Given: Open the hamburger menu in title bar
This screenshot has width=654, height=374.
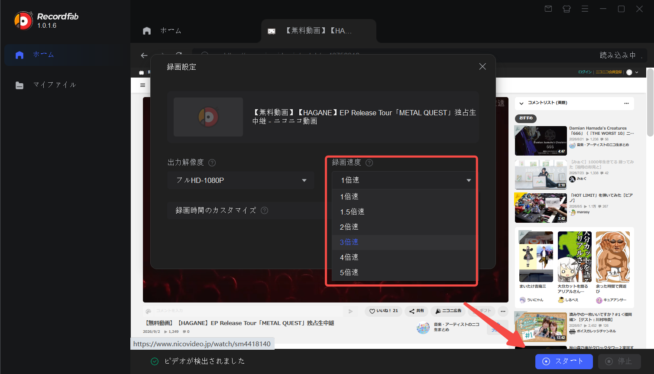Looking at the screenshot, I should pyautogui.click(x=585, y=9).
